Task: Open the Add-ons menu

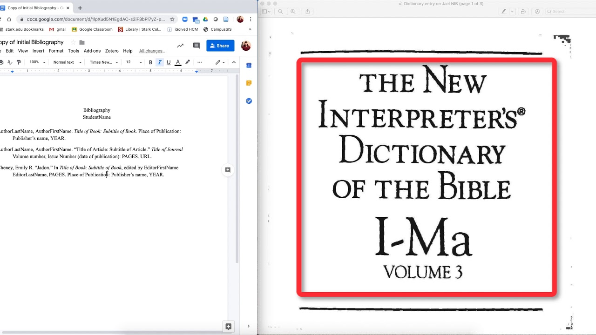Action: pos(92,51)
